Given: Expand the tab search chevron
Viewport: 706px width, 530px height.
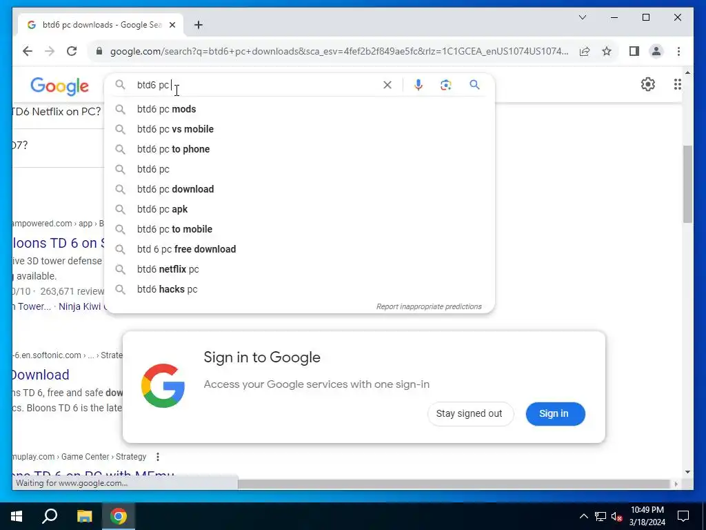Looking at the screenshot, I should point(583,17).
